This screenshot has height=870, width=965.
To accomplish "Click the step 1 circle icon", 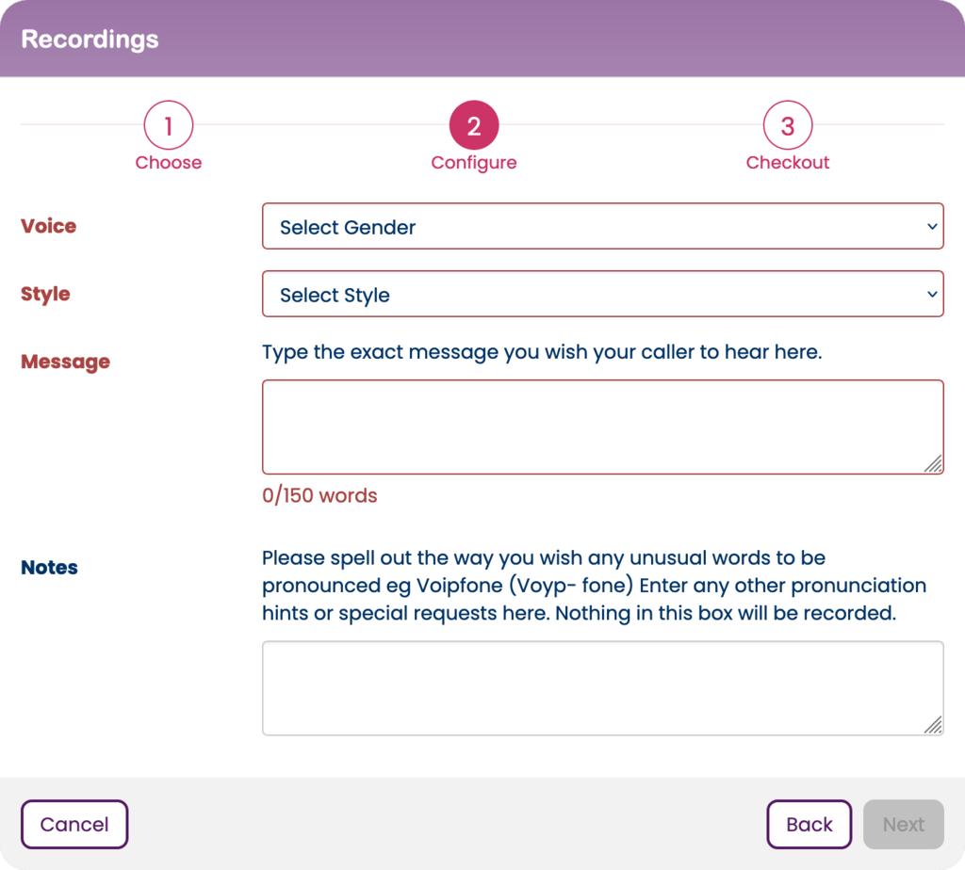I will 168,126.
